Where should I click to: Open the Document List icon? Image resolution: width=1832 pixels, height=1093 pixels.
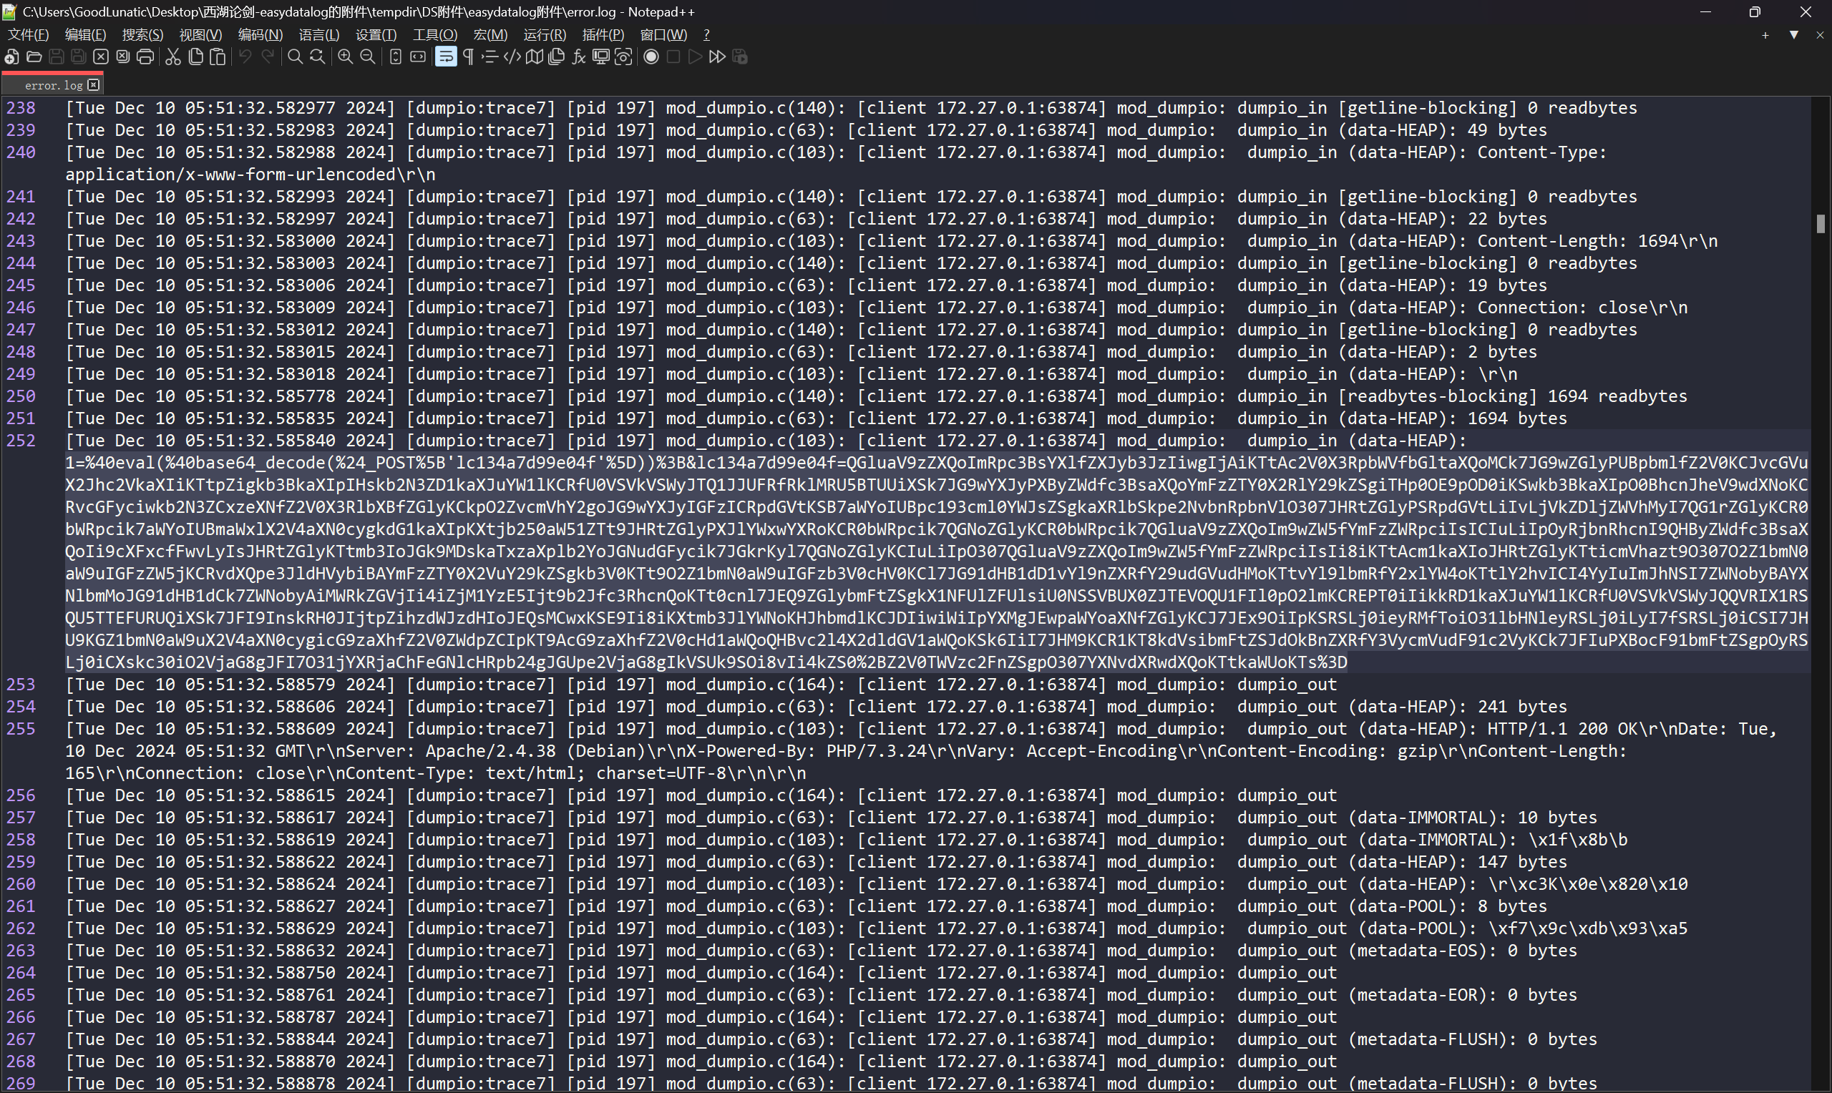tap(556, 57)
